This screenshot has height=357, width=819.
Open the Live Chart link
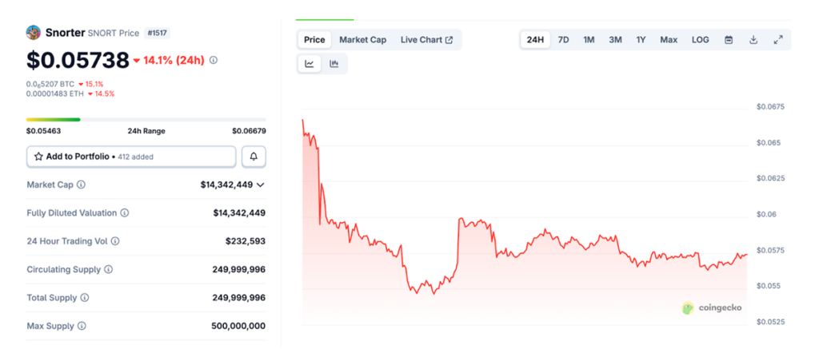click(x=426, y=40)
